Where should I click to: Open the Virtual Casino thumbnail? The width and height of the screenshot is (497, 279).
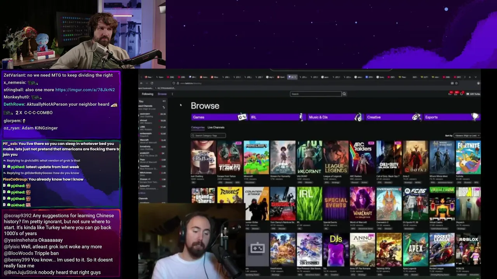442,203
